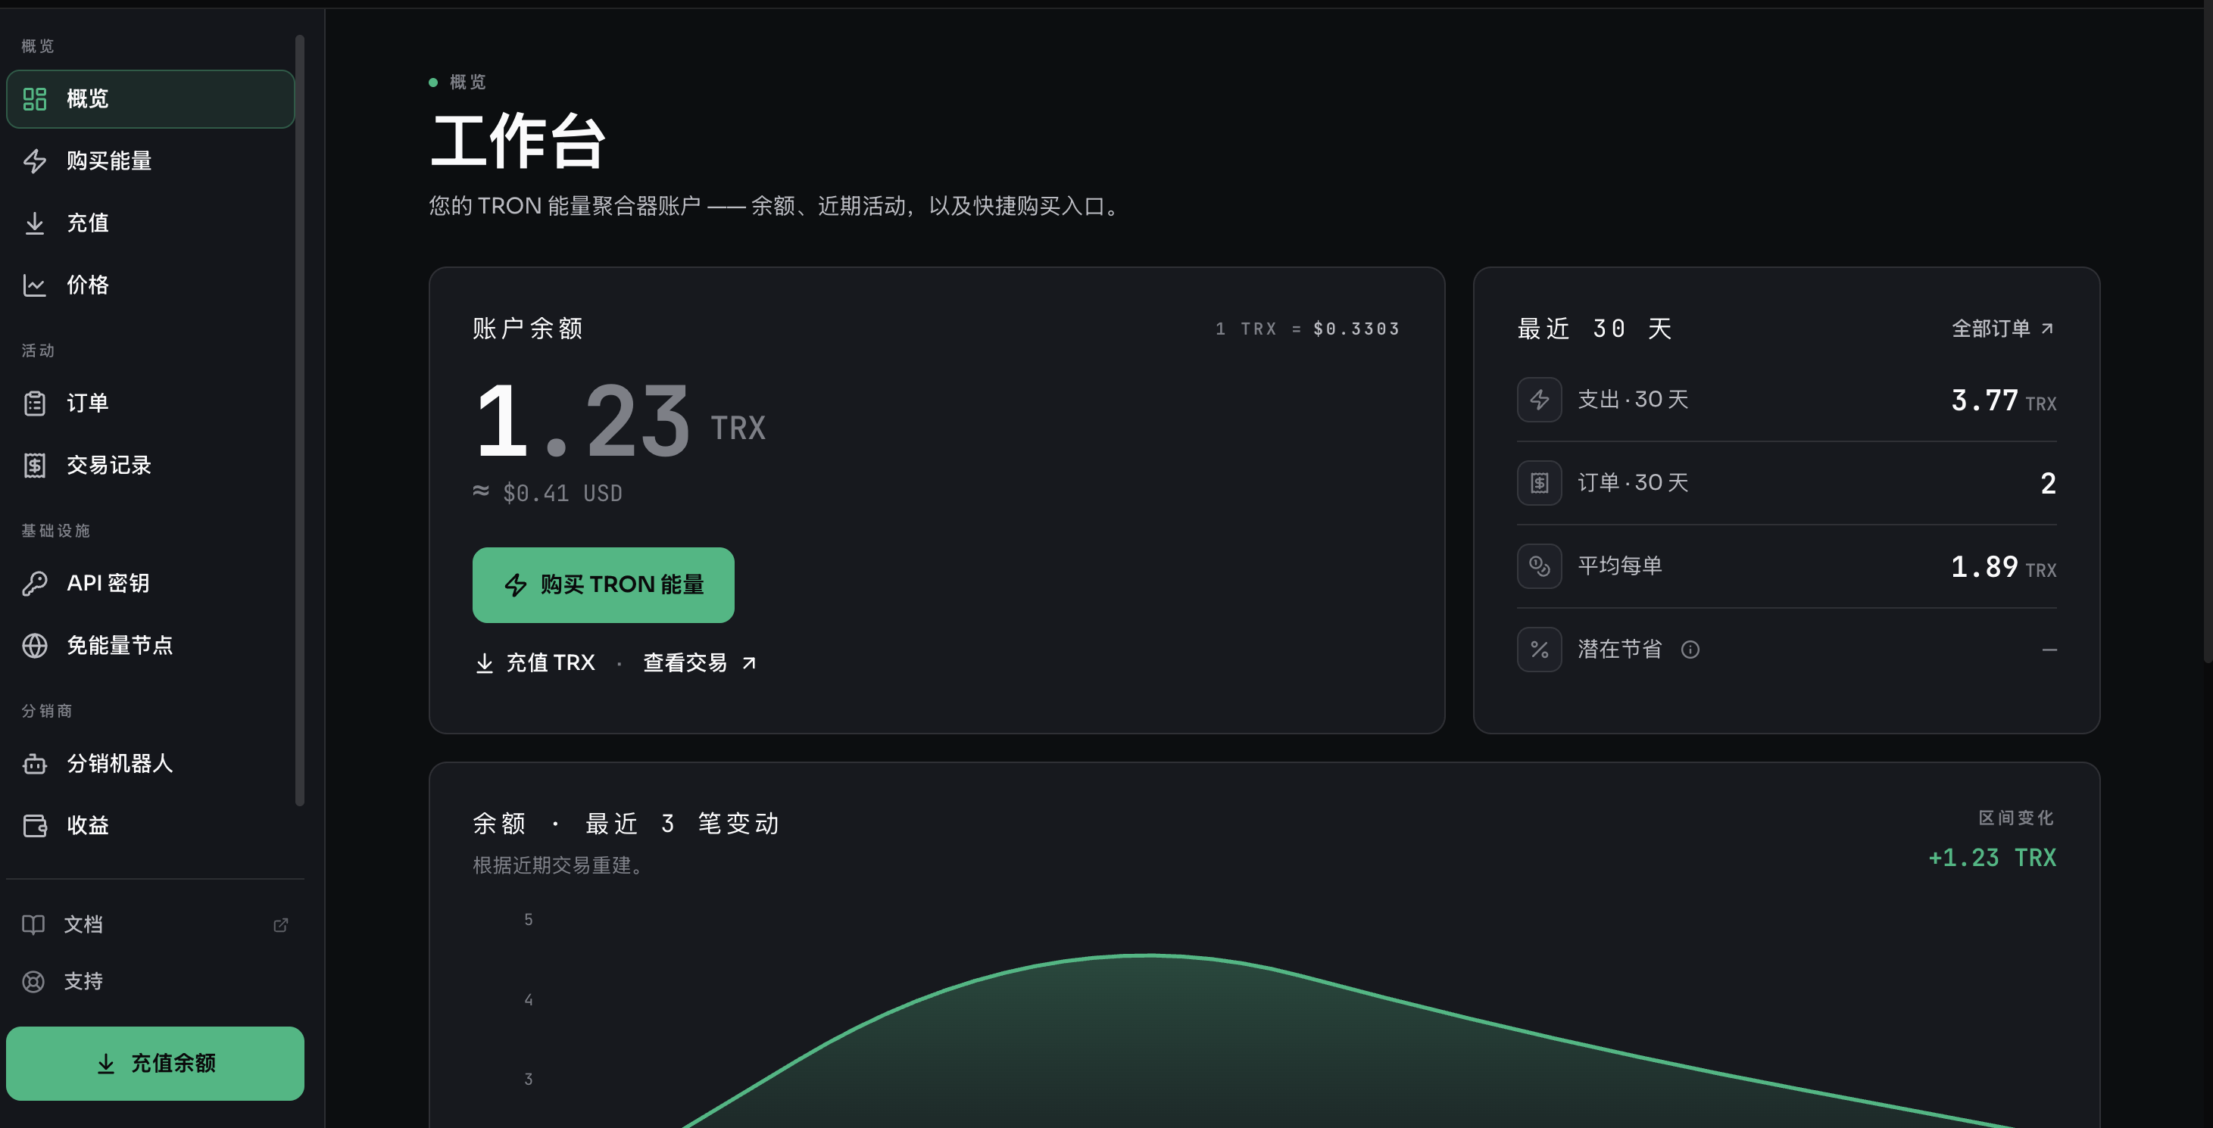Click the arrow icon beside 全部订单
The height and width of the screenshot is (1128, 2213).
2047,328
